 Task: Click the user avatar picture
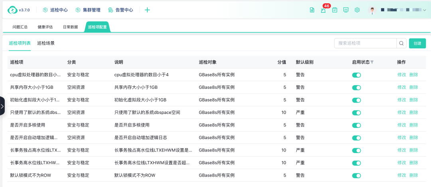pos(372,10)
